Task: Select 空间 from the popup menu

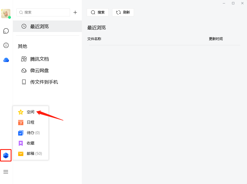Action: tap(30, 112)
